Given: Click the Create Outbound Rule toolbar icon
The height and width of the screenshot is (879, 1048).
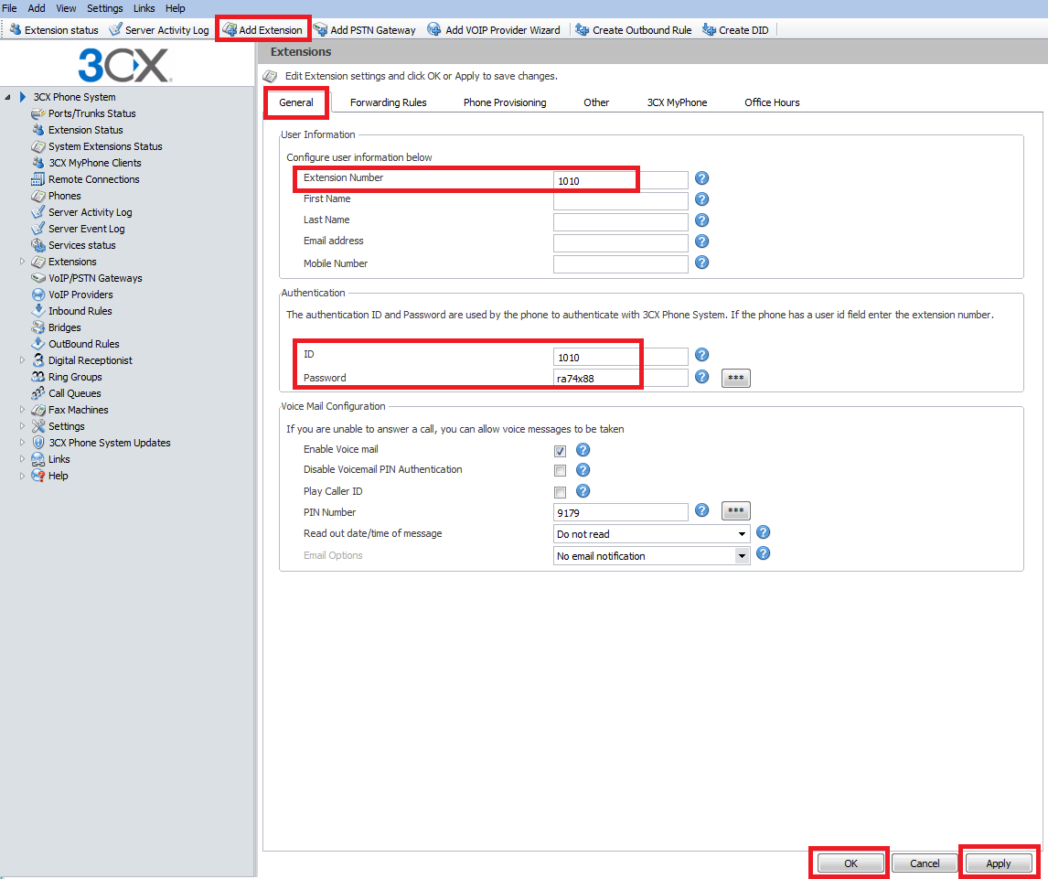Looking at the screenshot, I should pyautogui.click(x=582, y=30).
